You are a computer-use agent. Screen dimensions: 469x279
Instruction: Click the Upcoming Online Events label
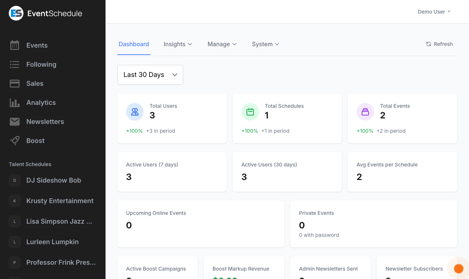pos(156,213)
